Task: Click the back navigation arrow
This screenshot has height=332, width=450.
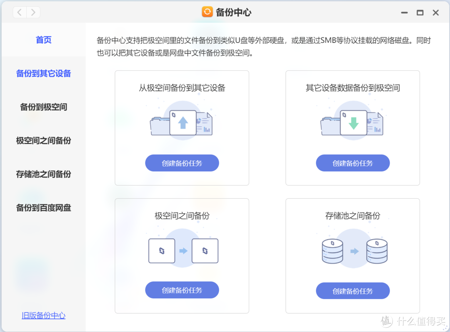Action: (x=19, y=12)
